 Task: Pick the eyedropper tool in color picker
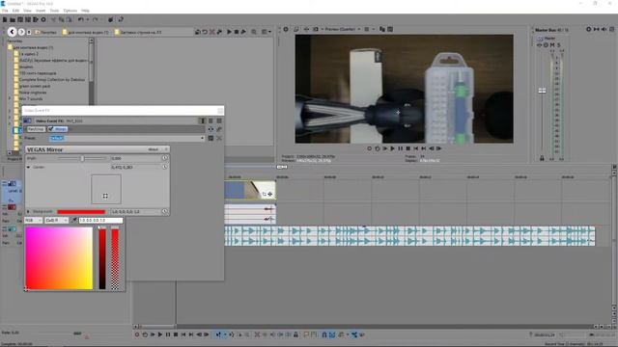pyautogui.click(x=73, y=221)
